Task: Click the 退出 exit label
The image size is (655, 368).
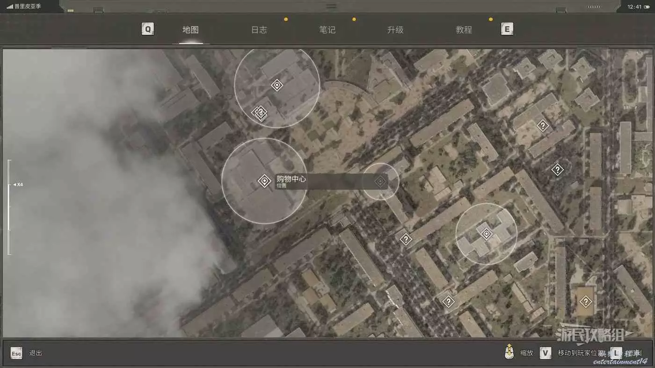Action: (36, 353)
